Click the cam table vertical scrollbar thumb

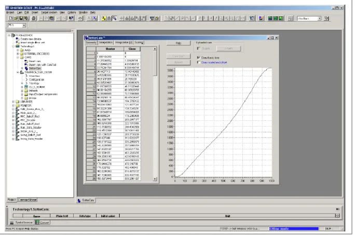(155, 63)
